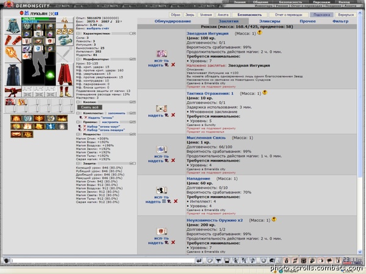Click the blue hooded helmet equipment slot
This screenshot has height=274, width=366.
(13, 26)
